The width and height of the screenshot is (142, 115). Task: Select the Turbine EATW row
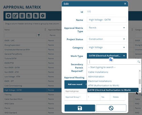[32, 59]
